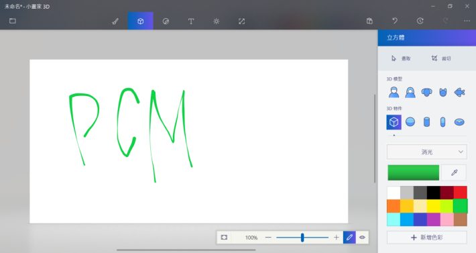Select the Brushes tool in the top toolbar

coord(115,21)
